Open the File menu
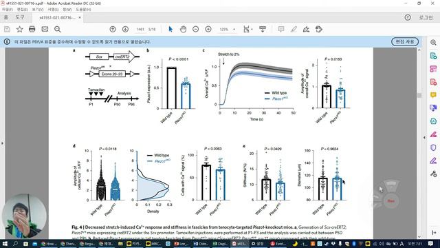The height and width of the screenshot is (248, 440). pyautogui.click(x=7, y=9)
